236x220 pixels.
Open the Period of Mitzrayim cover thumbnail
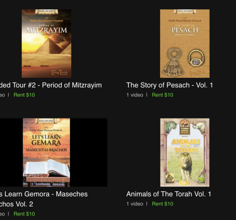(46, 44)
